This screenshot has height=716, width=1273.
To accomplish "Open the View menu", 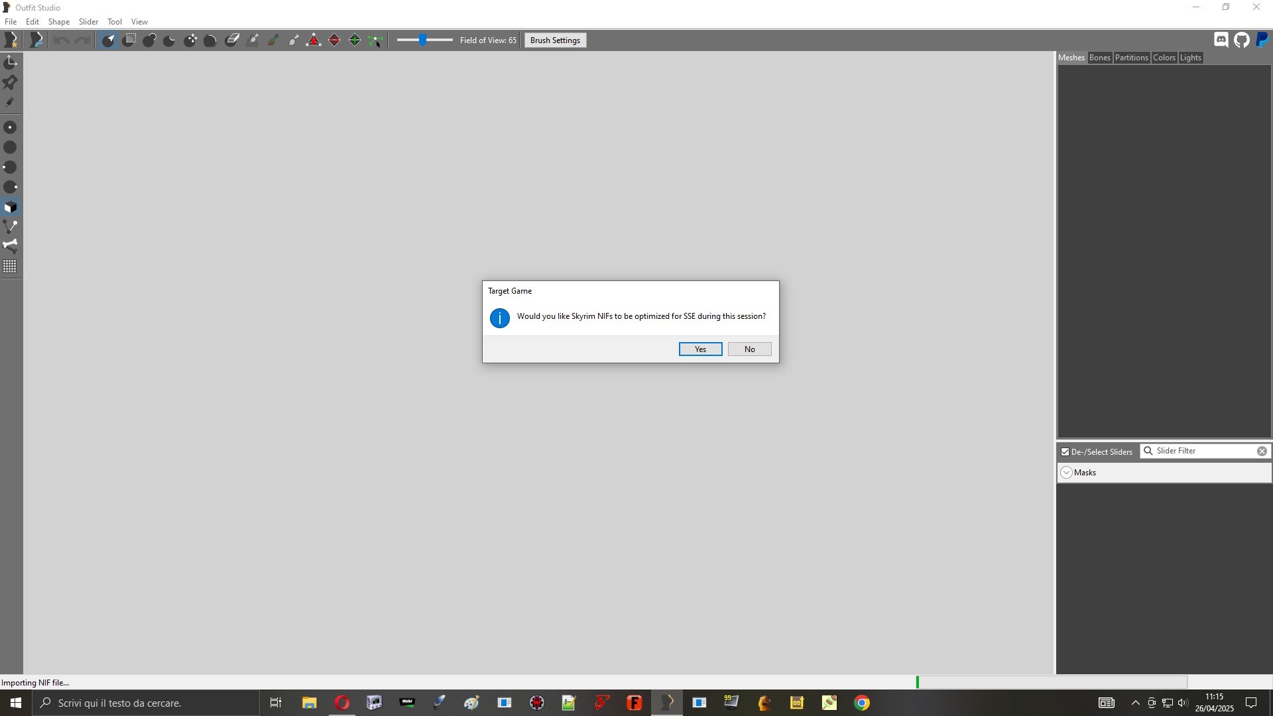I will click(139, 22).
